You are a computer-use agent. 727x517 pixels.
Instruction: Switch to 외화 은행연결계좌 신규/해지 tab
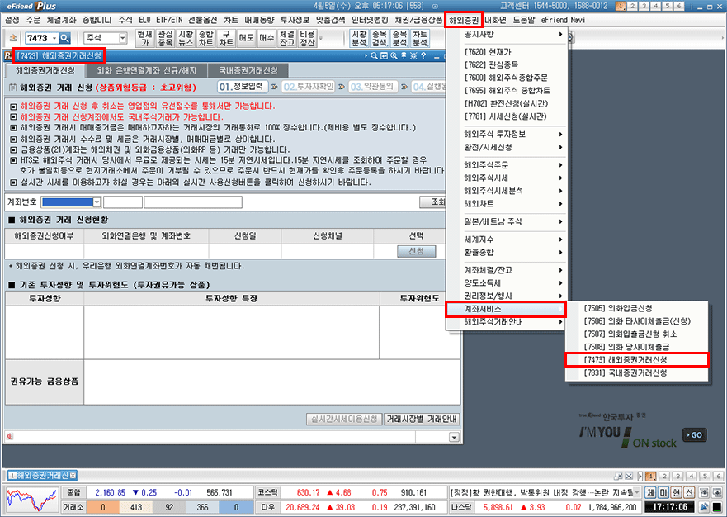pyautogui.click(x=147, y=70)
